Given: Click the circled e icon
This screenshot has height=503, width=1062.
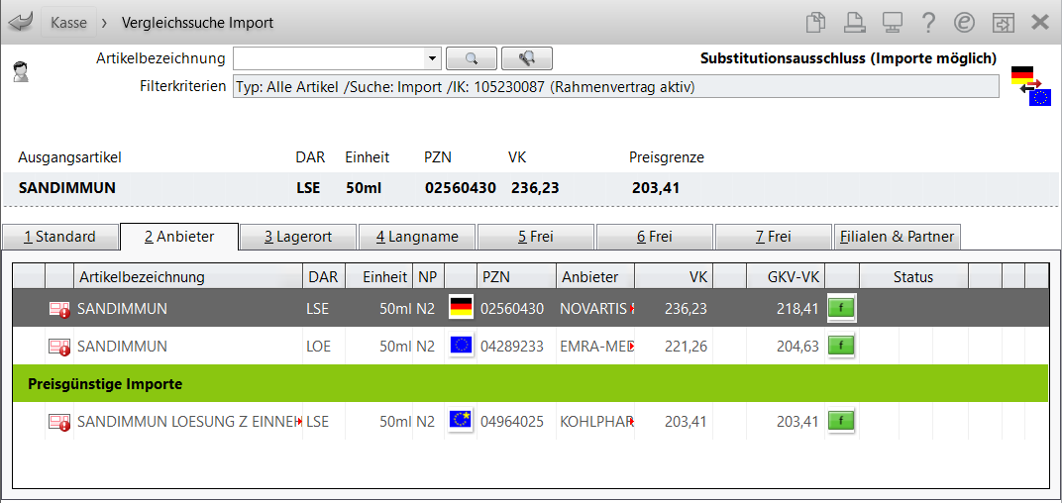Looking at the screenshot, I should (964, 23).
